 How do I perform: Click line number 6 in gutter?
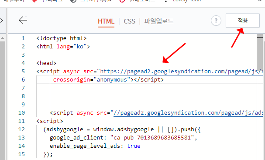click(x=23, y=80)
